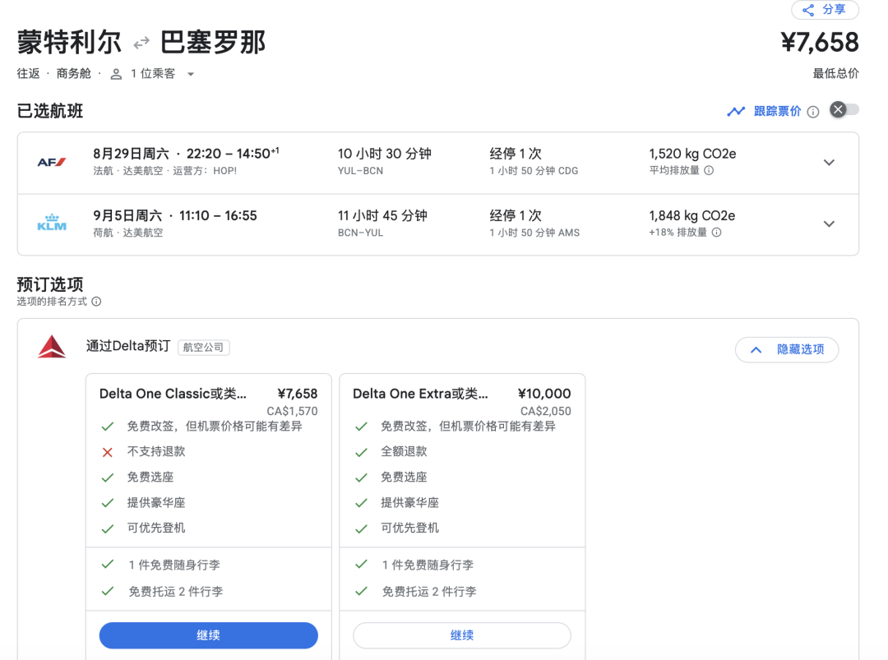Expand the KLM 9月5日 flight details

(829, 224)
